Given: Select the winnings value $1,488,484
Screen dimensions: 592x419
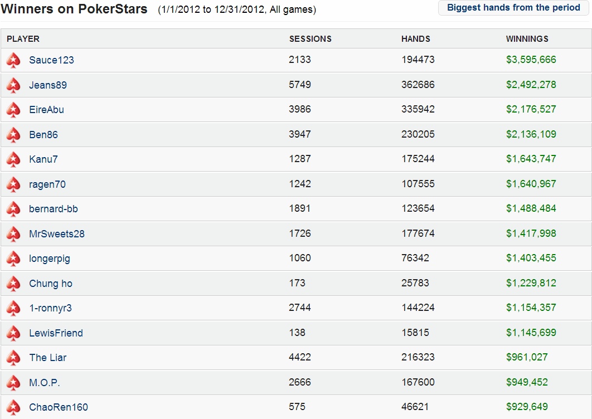Looking at the screenshot, I should tap(531, 208).
